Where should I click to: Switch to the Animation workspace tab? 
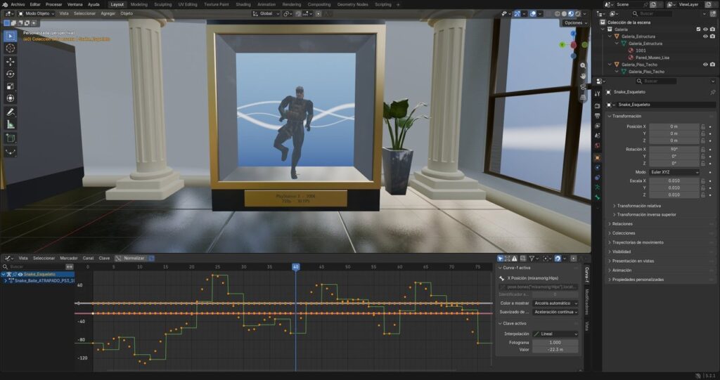coord(266,4)
